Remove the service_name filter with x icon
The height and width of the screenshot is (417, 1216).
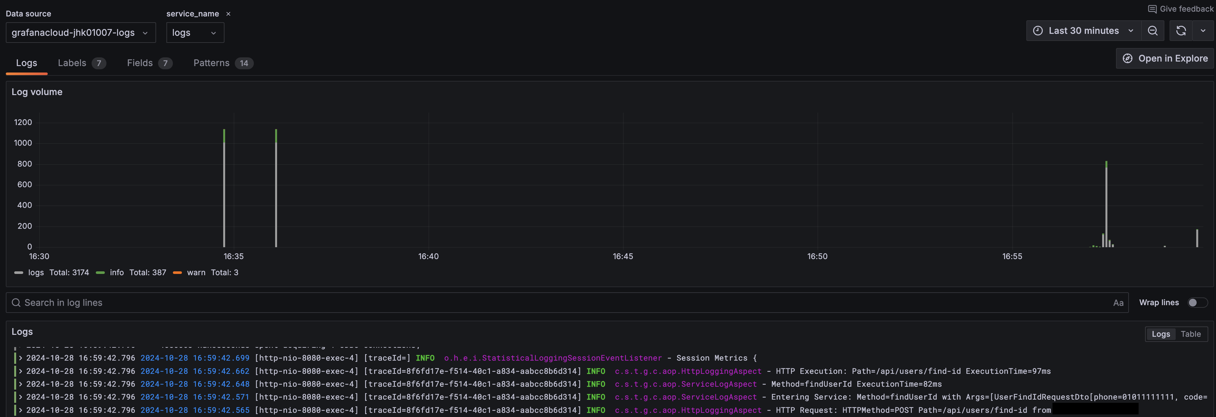(x=228, y=14)
